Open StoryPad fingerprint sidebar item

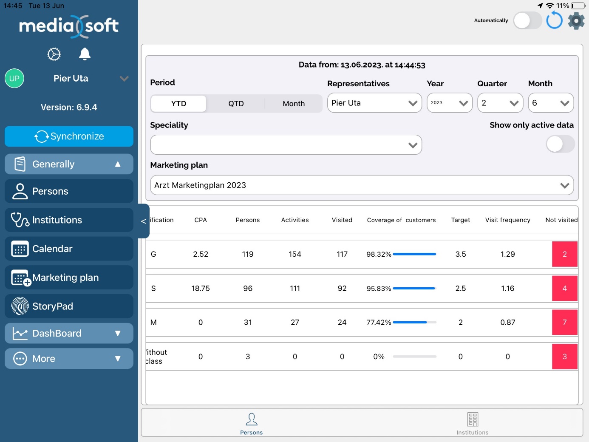[x=69, y=306]
